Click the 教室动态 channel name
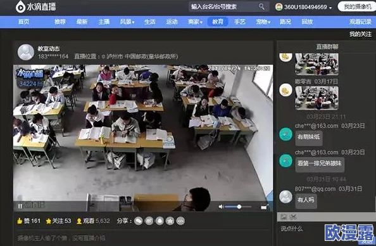Screen dimensions: 376x246 tap(49, 49)
